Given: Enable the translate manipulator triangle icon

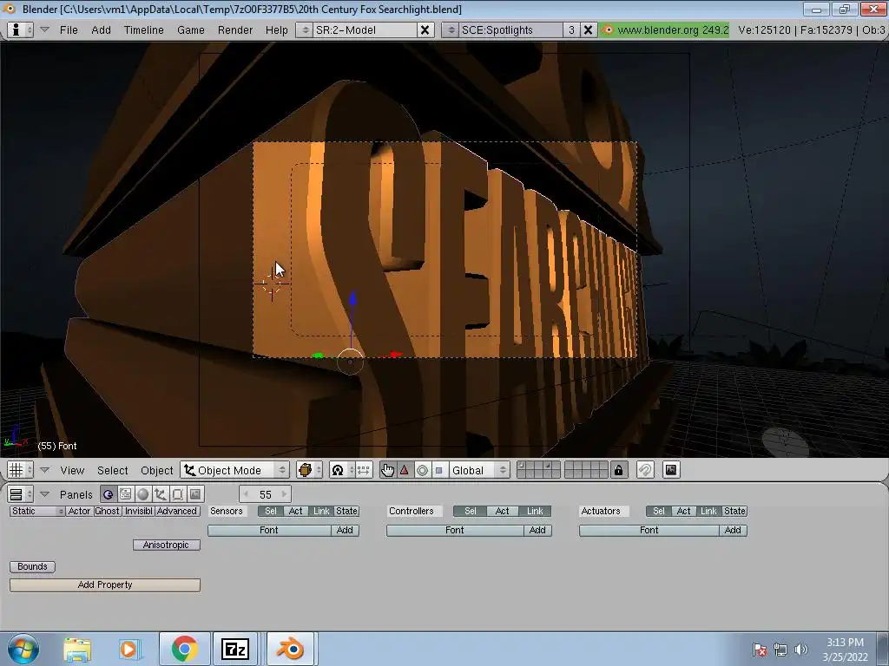Looking at the screenshot, I should click(405, 470).
